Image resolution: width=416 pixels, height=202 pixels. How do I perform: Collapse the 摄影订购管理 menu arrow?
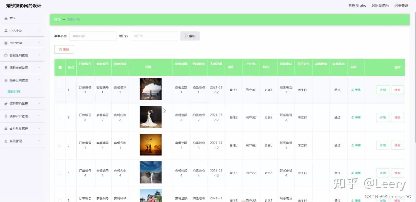point(39,80)
